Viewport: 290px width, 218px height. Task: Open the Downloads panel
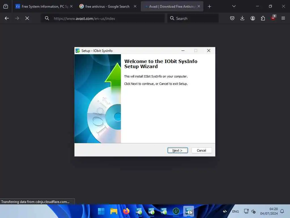coord(242,18)
